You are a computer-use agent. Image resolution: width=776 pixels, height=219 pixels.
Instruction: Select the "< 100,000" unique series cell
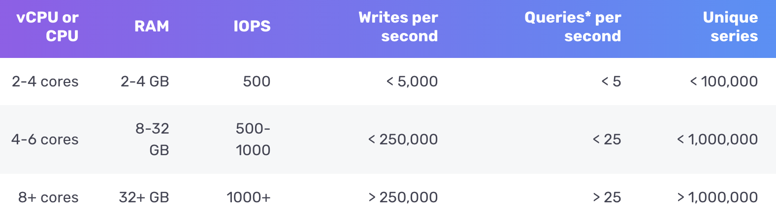pos(723,82)
